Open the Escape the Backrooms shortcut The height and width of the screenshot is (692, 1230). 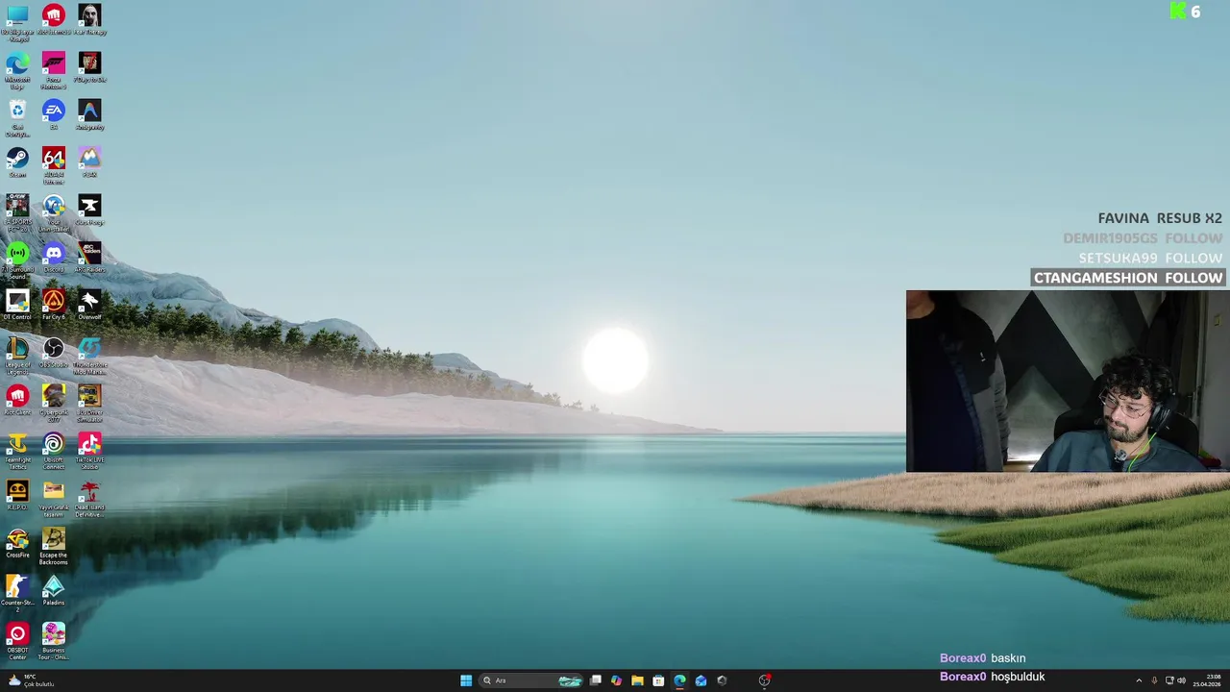tap(54, 545)
